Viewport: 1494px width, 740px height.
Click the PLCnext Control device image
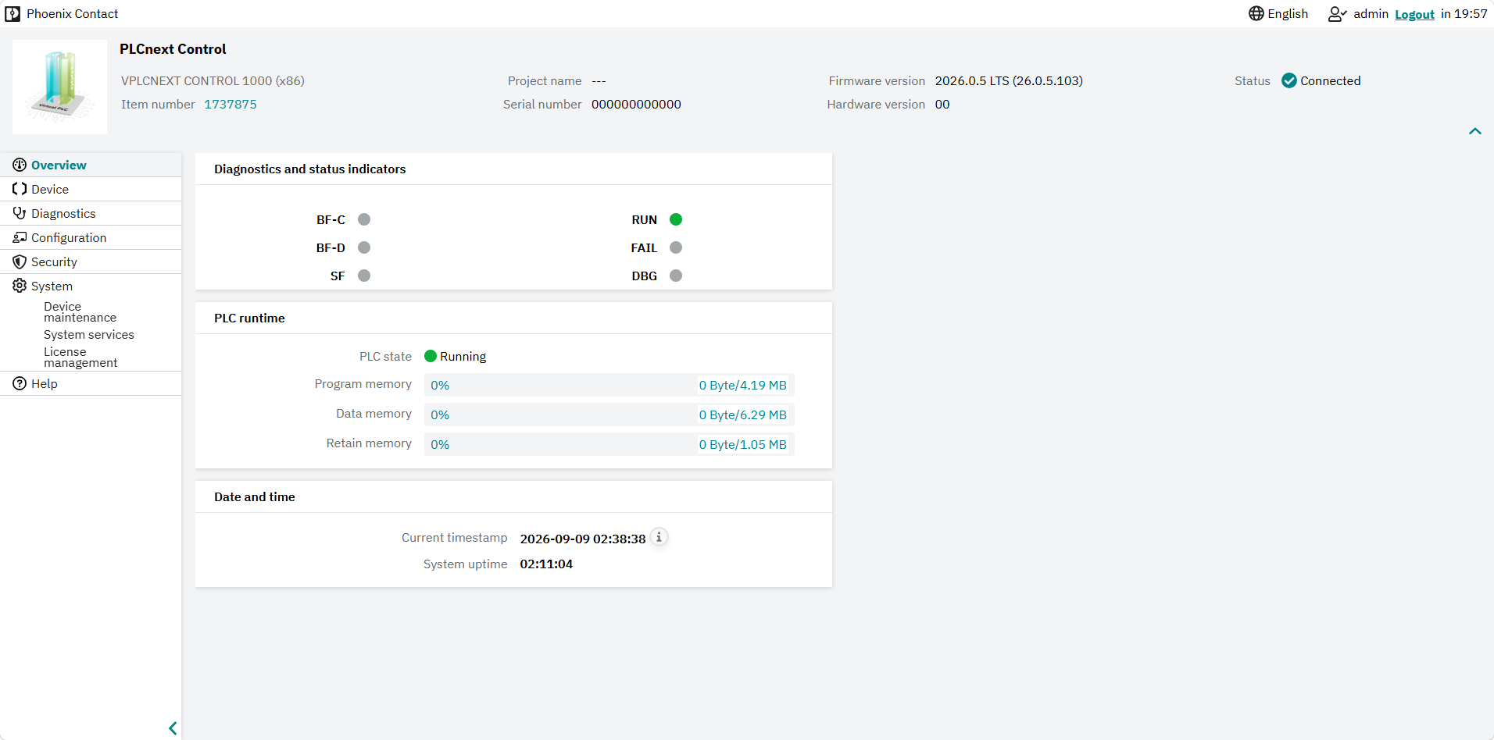tap(60, 87)
